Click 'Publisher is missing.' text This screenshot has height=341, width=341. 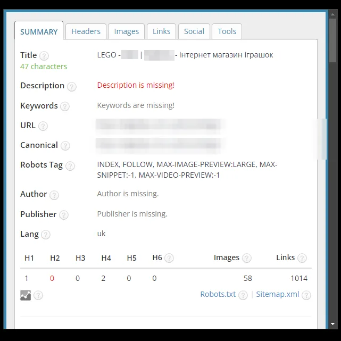132,214
